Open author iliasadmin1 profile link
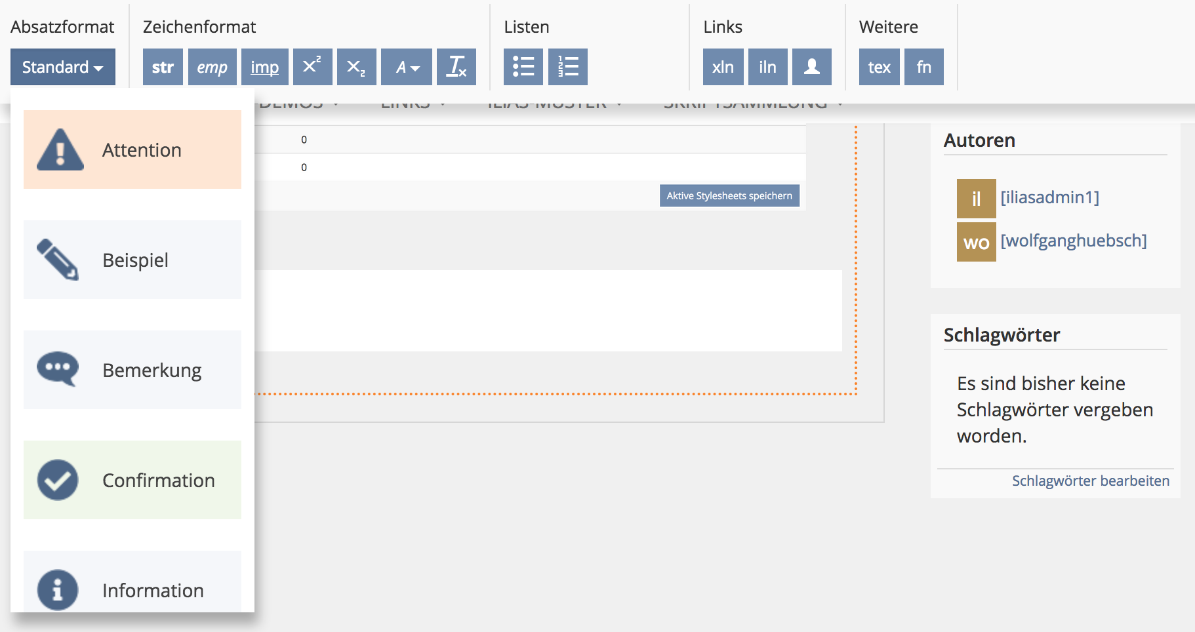Screen dimensions: 1195x632 click(1049, 197)
